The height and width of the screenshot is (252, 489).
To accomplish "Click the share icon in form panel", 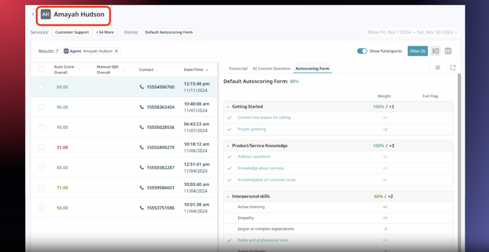I will [437, 68].
